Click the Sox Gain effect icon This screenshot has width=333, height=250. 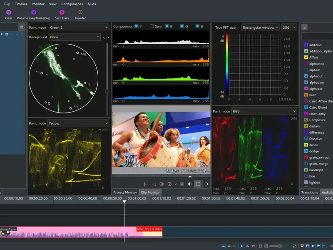point(62,12)
